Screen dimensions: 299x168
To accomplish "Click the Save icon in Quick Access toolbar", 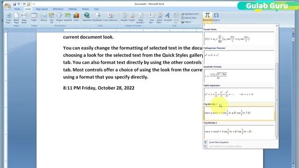I will pos(14,4).
